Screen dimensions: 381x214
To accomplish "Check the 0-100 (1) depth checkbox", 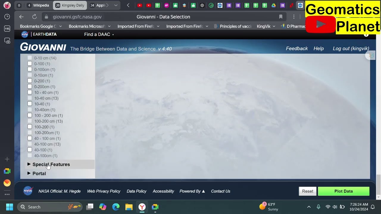I will tap(30, 64).
